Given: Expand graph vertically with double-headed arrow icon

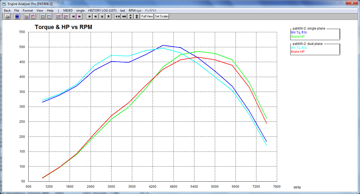Looking at the screenshot, I should tap(136, 16).
